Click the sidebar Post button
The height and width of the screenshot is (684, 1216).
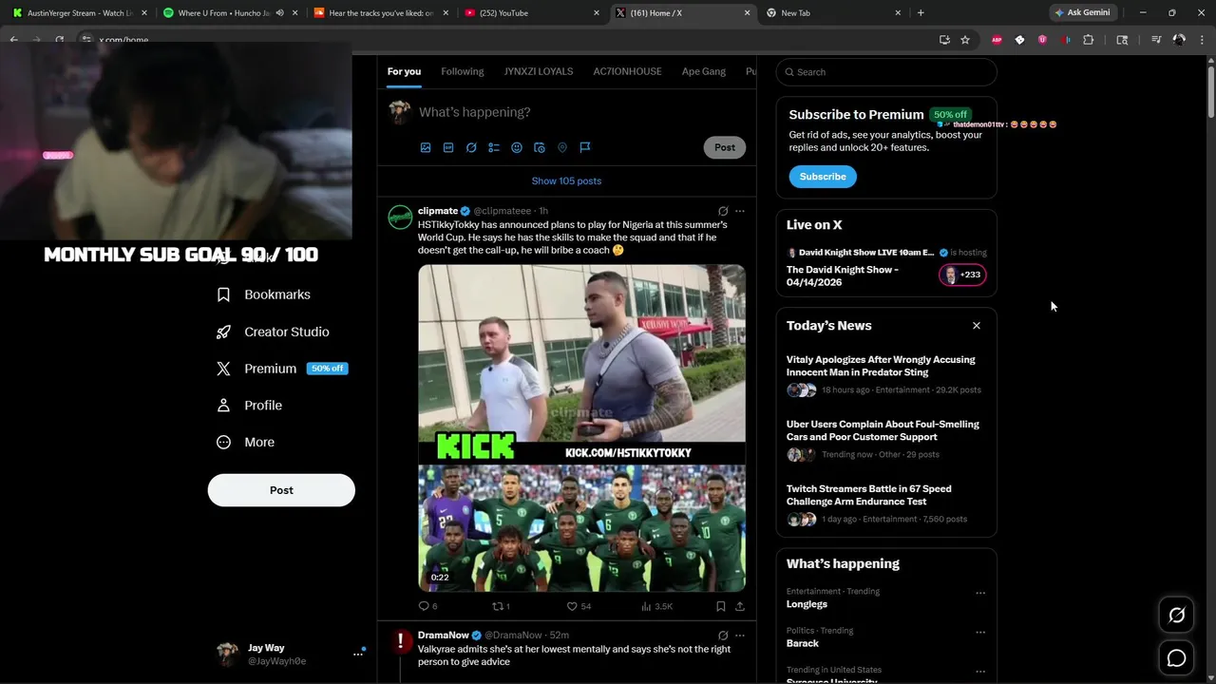(x=281, y=490)
